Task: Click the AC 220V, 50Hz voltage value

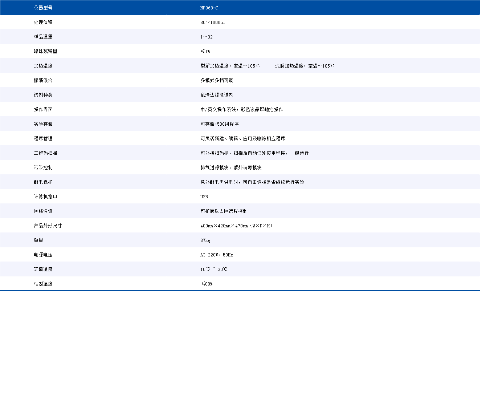Action: click(216, 255)
